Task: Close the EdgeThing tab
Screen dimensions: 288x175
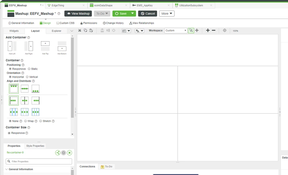Action: (84, 5)
